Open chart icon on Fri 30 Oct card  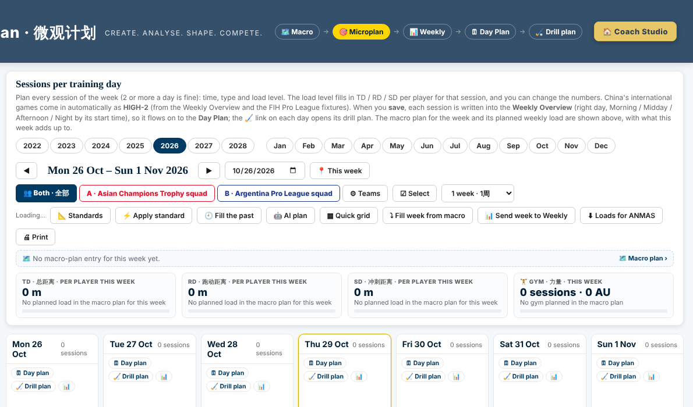(x=456, y=377)
